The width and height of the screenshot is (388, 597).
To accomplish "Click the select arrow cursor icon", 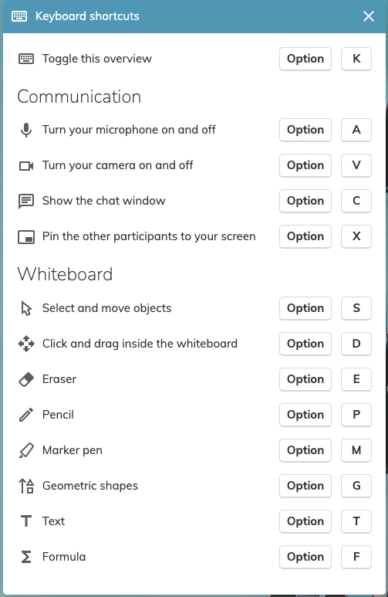I will (x=26, y=308).
